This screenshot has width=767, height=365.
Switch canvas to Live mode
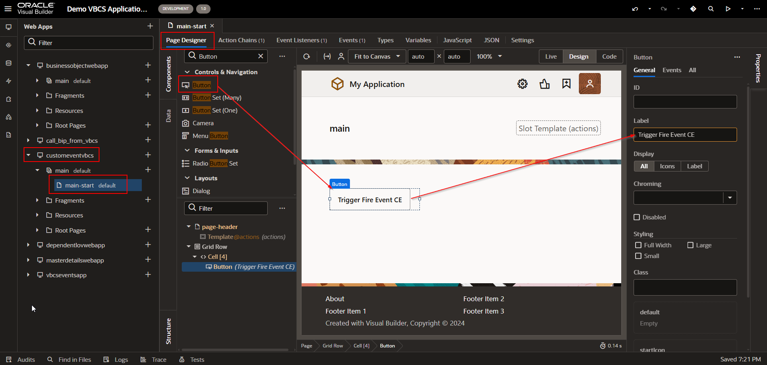coord(551,57)
